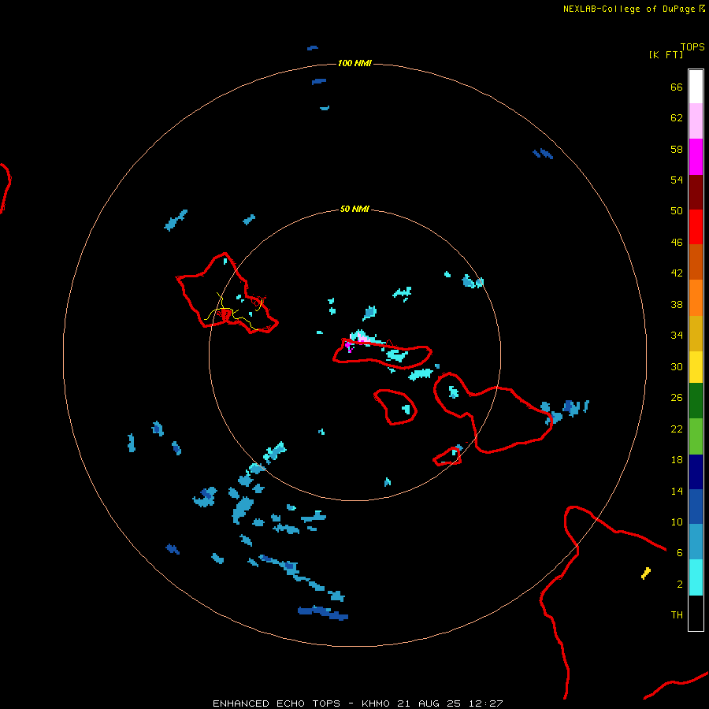The height and width of the screenshot is (709, 709).
Task: Click the gold 38 kft legend swatch
Action: [696, 333]
